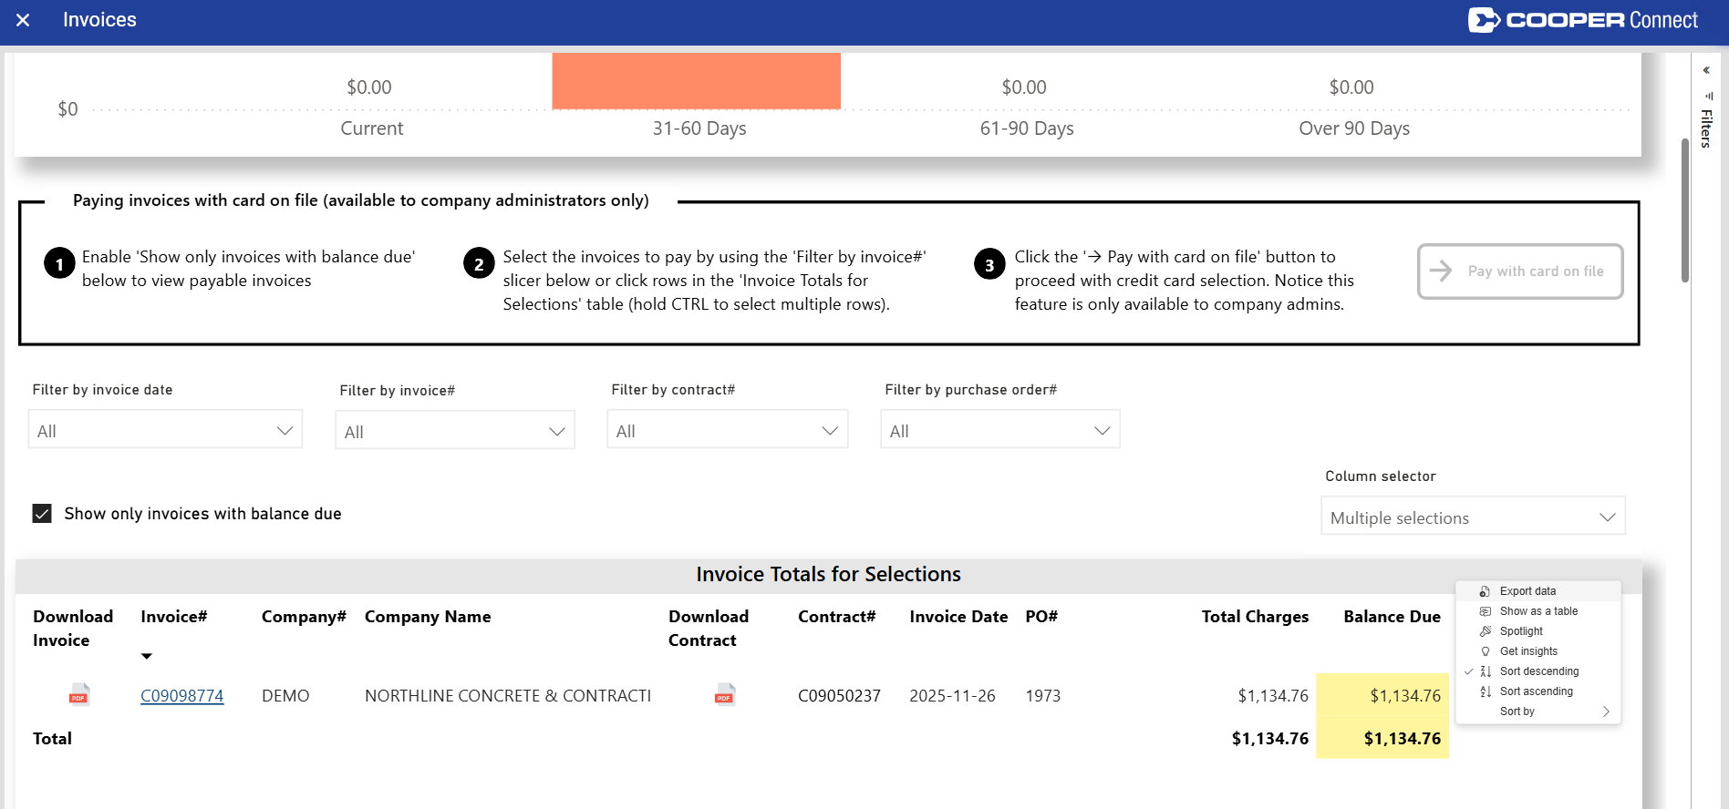Viewport: 1729px width, 809px height.
Task: Click the 31-60 Days orange bar
Action: (697, 81)
